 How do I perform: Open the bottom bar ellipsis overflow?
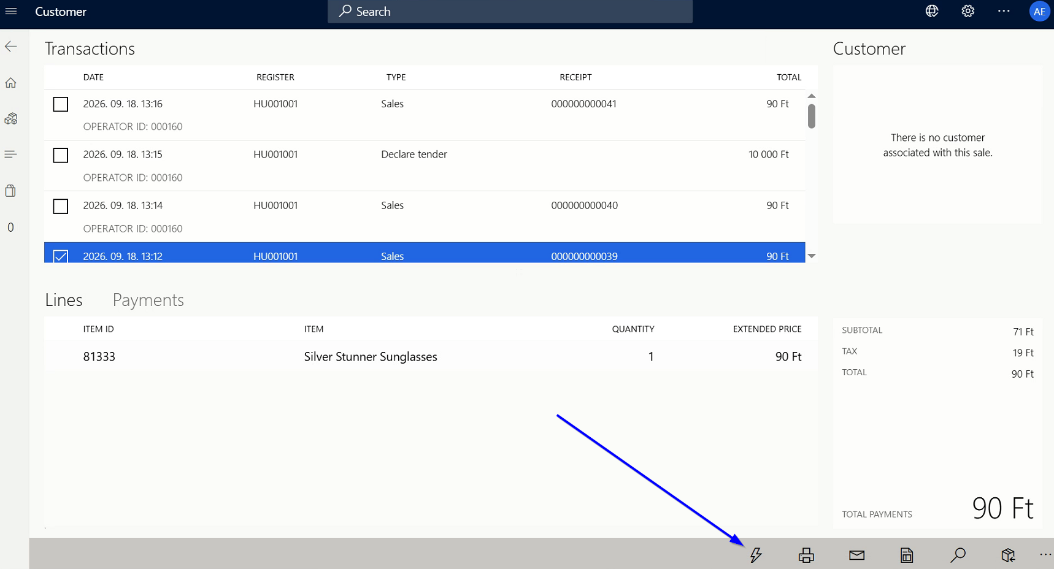tap(1046, 555)
